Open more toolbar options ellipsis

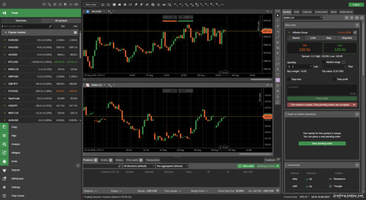(x=222, y=5)
